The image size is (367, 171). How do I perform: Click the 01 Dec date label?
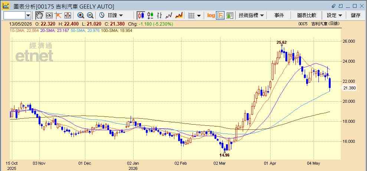(x=85, y=163)
